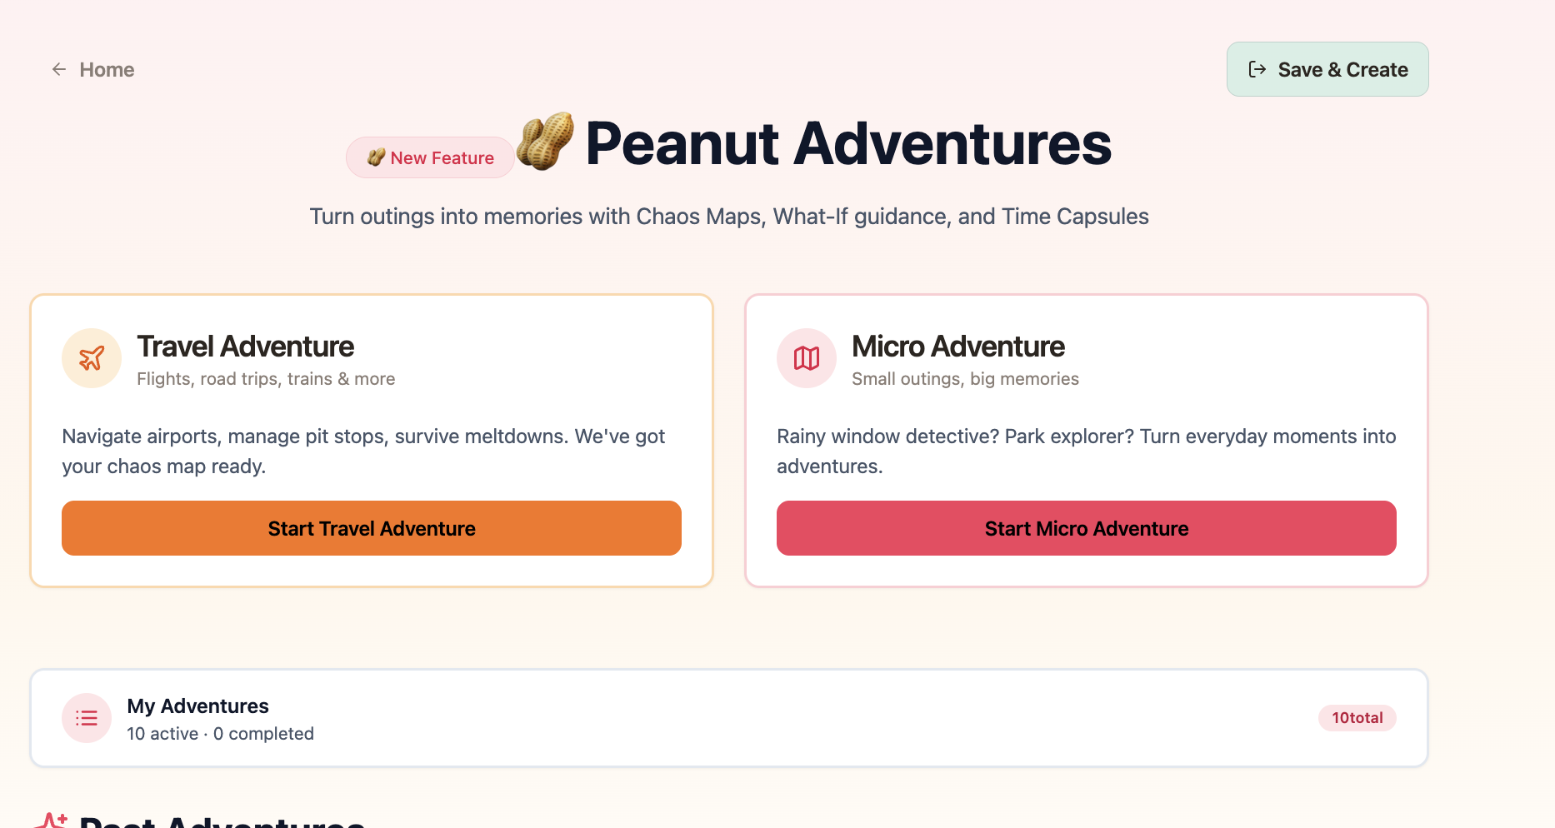This screenshot has height=828, width=1555.
Task: Click the airplane icon on Travel Adventure card
Action: click(x=92, y=358)
